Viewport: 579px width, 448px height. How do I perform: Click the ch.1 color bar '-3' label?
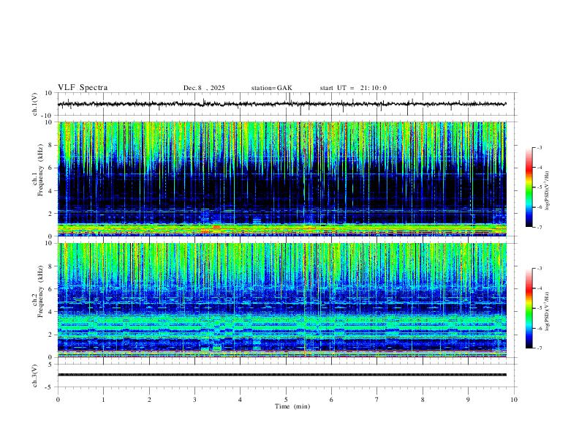[x=539, y=147]
